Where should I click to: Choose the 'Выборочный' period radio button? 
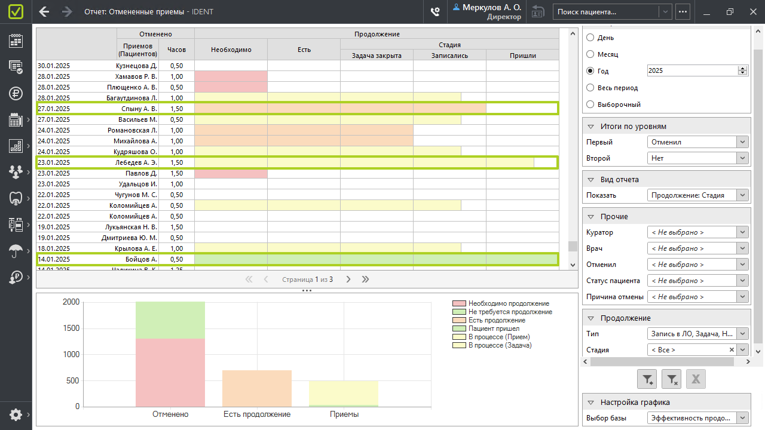pyautogui.click(x=590, y=105)
